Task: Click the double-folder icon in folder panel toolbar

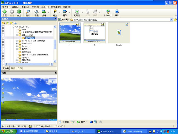Action: pyautogui.click(x=11, y=23)
